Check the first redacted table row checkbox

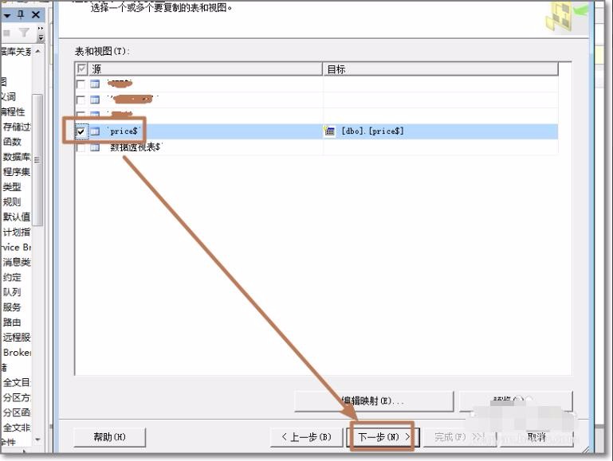tap(81, 84)
